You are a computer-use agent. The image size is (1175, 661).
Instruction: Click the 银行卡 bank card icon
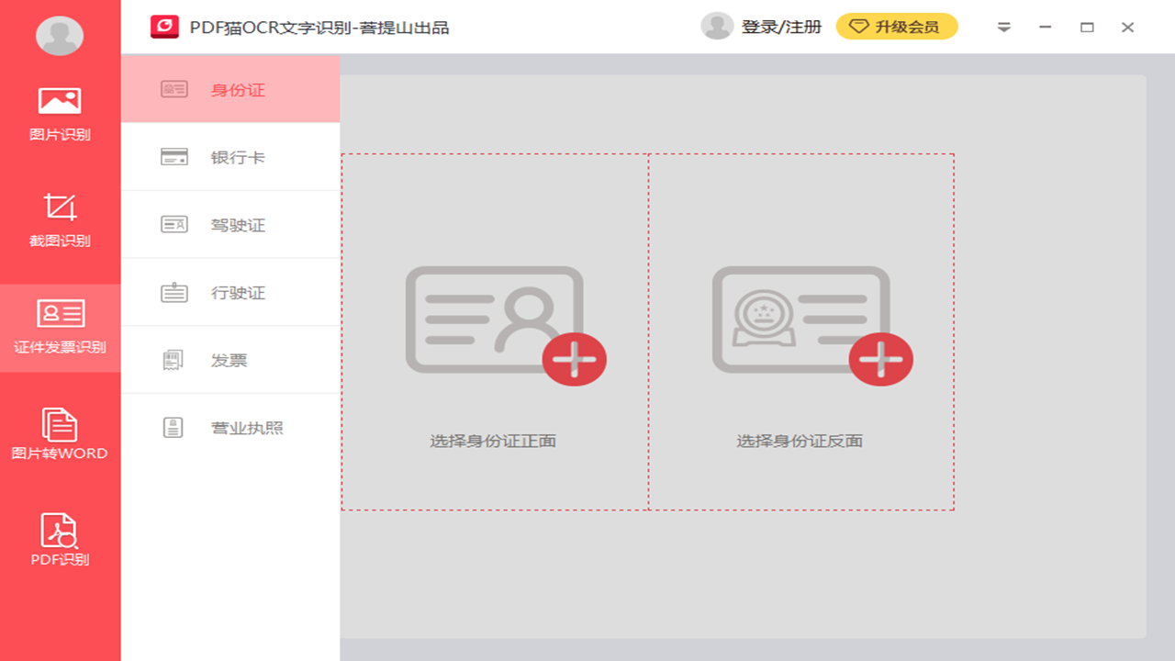pyautogui.click(x=173, y=156)
